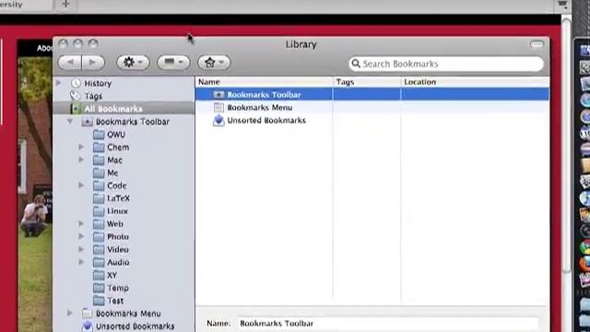Viewport: 590px width, 332px height.
Task: Expand the Code folder
Action: coord(81,185)
